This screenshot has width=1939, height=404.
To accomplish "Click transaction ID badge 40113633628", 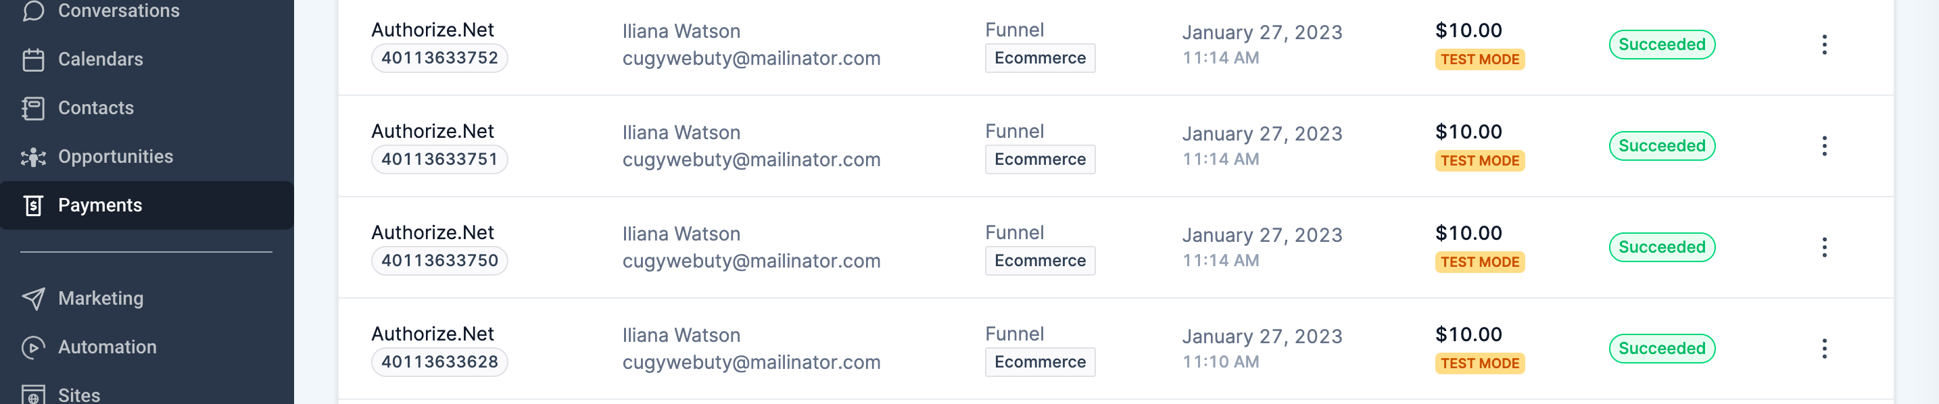I will (x=439, y=362).
